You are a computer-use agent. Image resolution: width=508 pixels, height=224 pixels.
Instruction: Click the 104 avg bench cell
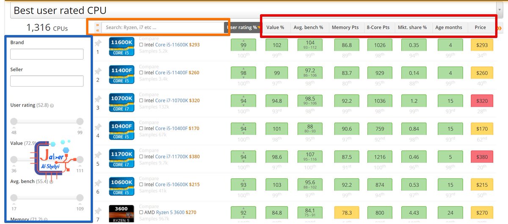310,45
